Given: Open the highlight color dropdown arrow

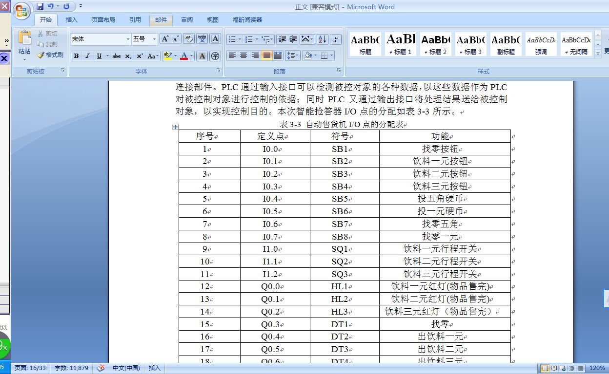Looking at the screenshot, I should [x=176, y=56].
